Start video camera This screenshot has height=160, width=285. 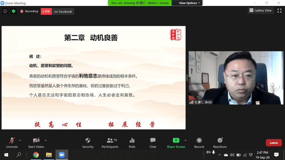tap(36, 143)
